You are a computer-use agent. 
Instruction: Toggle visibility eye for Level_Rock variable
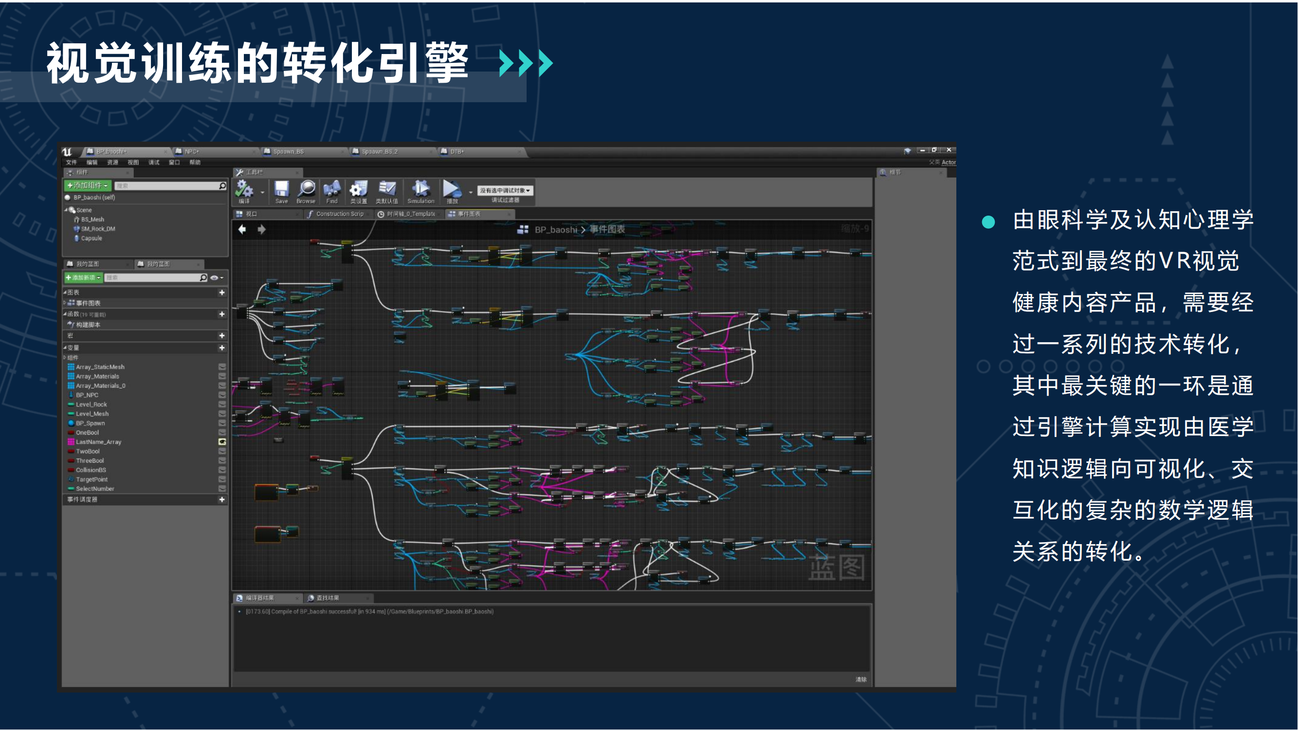coord(222,404)
